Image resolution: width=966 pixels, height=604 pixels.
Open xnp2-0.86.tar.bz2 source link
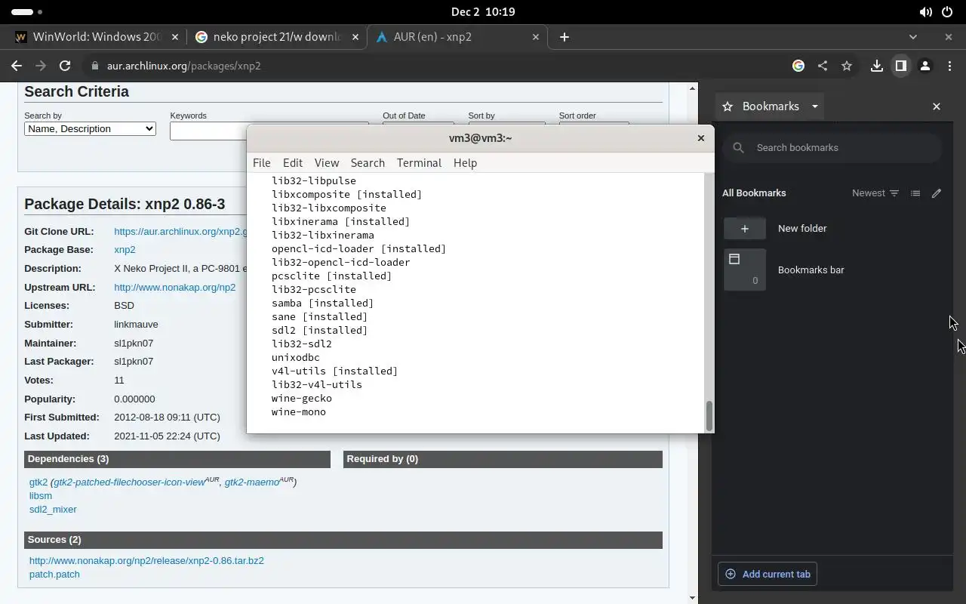[146, 561]
